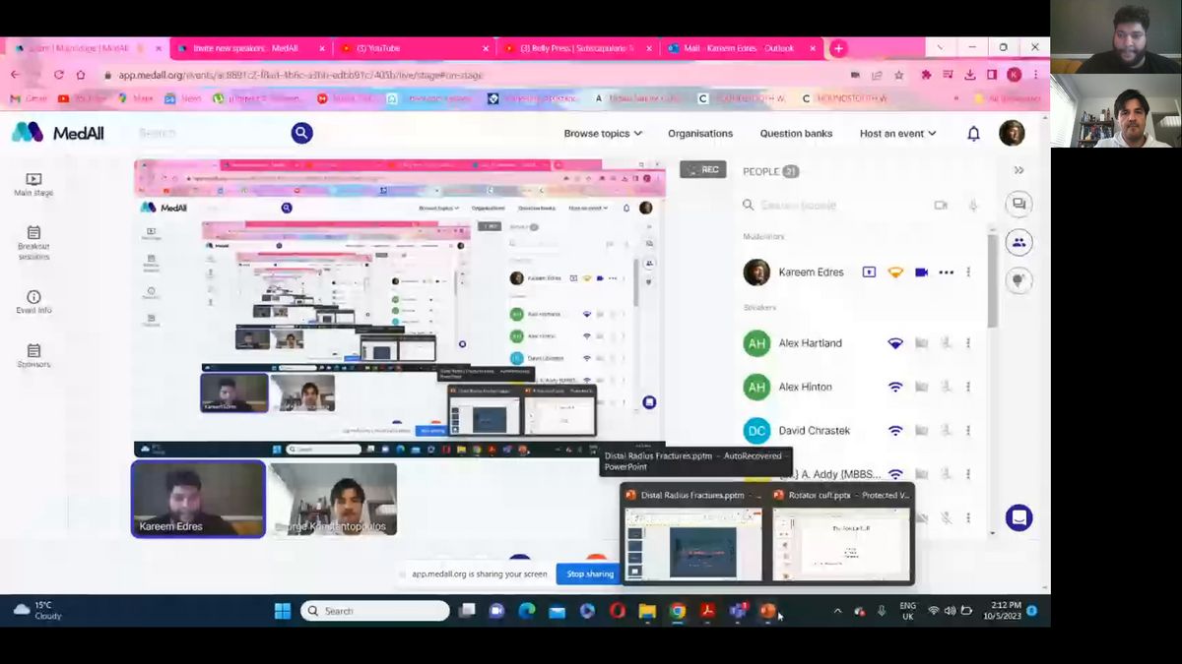Select George Konstantopoulos video tile
The image size is (1182, 664).
coord(334,499)
